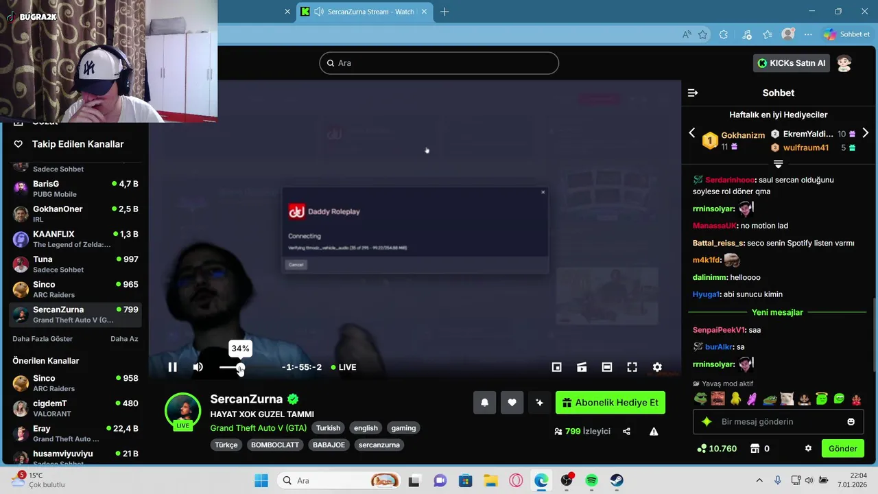Open Eray recommended channel

point(75,434)
